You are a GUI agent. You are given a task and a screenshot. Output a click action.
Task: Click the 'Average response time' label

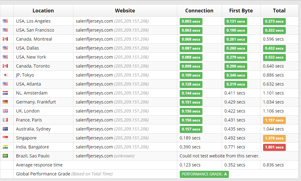[39, 165]
